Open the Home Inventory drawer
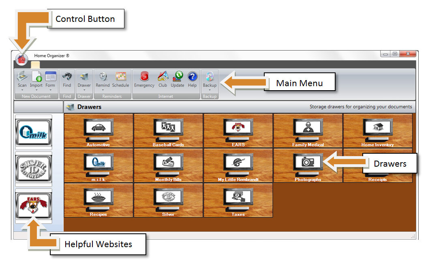Viewport: 428px width, 271px height. coord(378,131)
